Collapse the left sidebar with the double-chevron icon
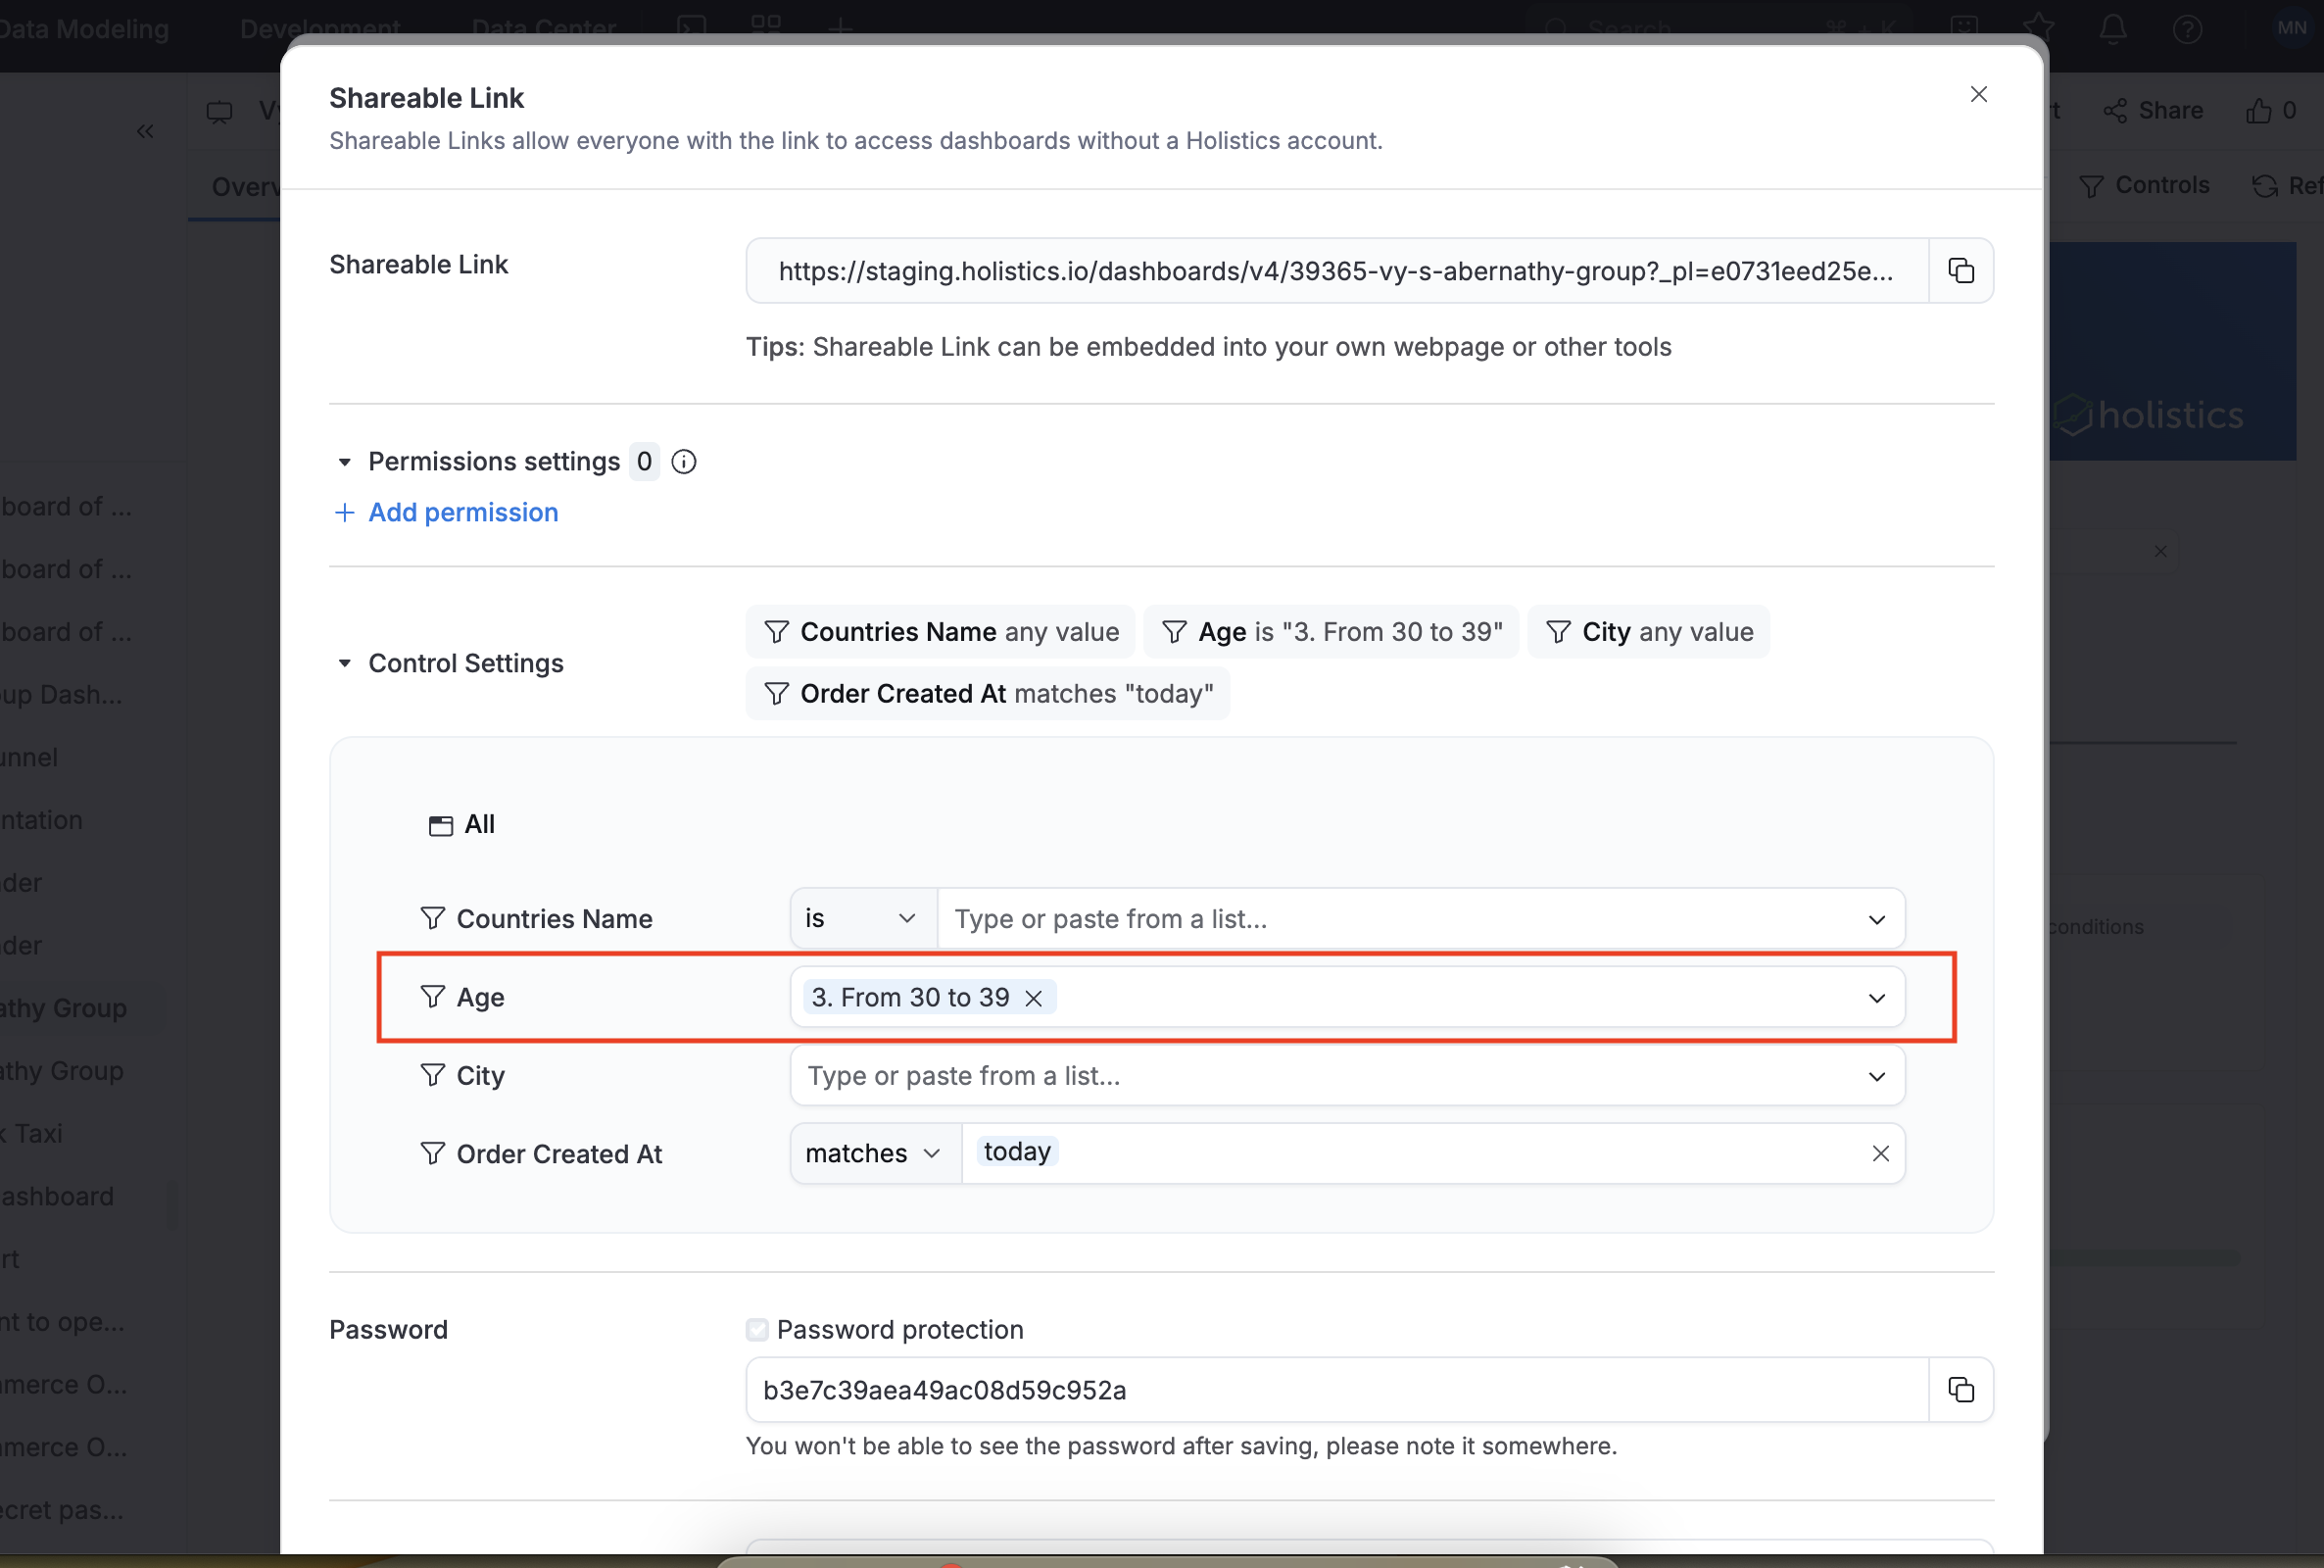2324x1568 pixels. click(146, 131)
